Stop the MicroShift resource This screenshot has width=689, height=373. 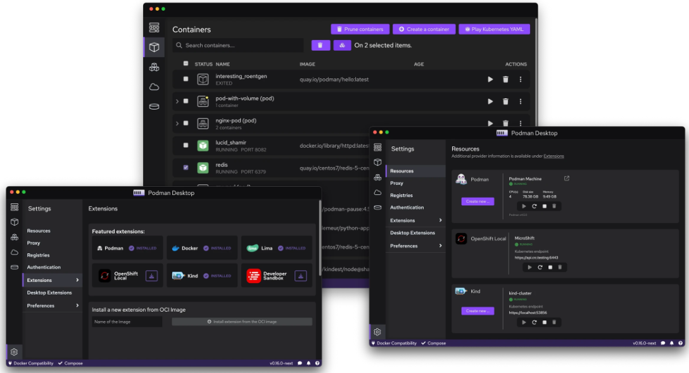[x=550, y=267]
